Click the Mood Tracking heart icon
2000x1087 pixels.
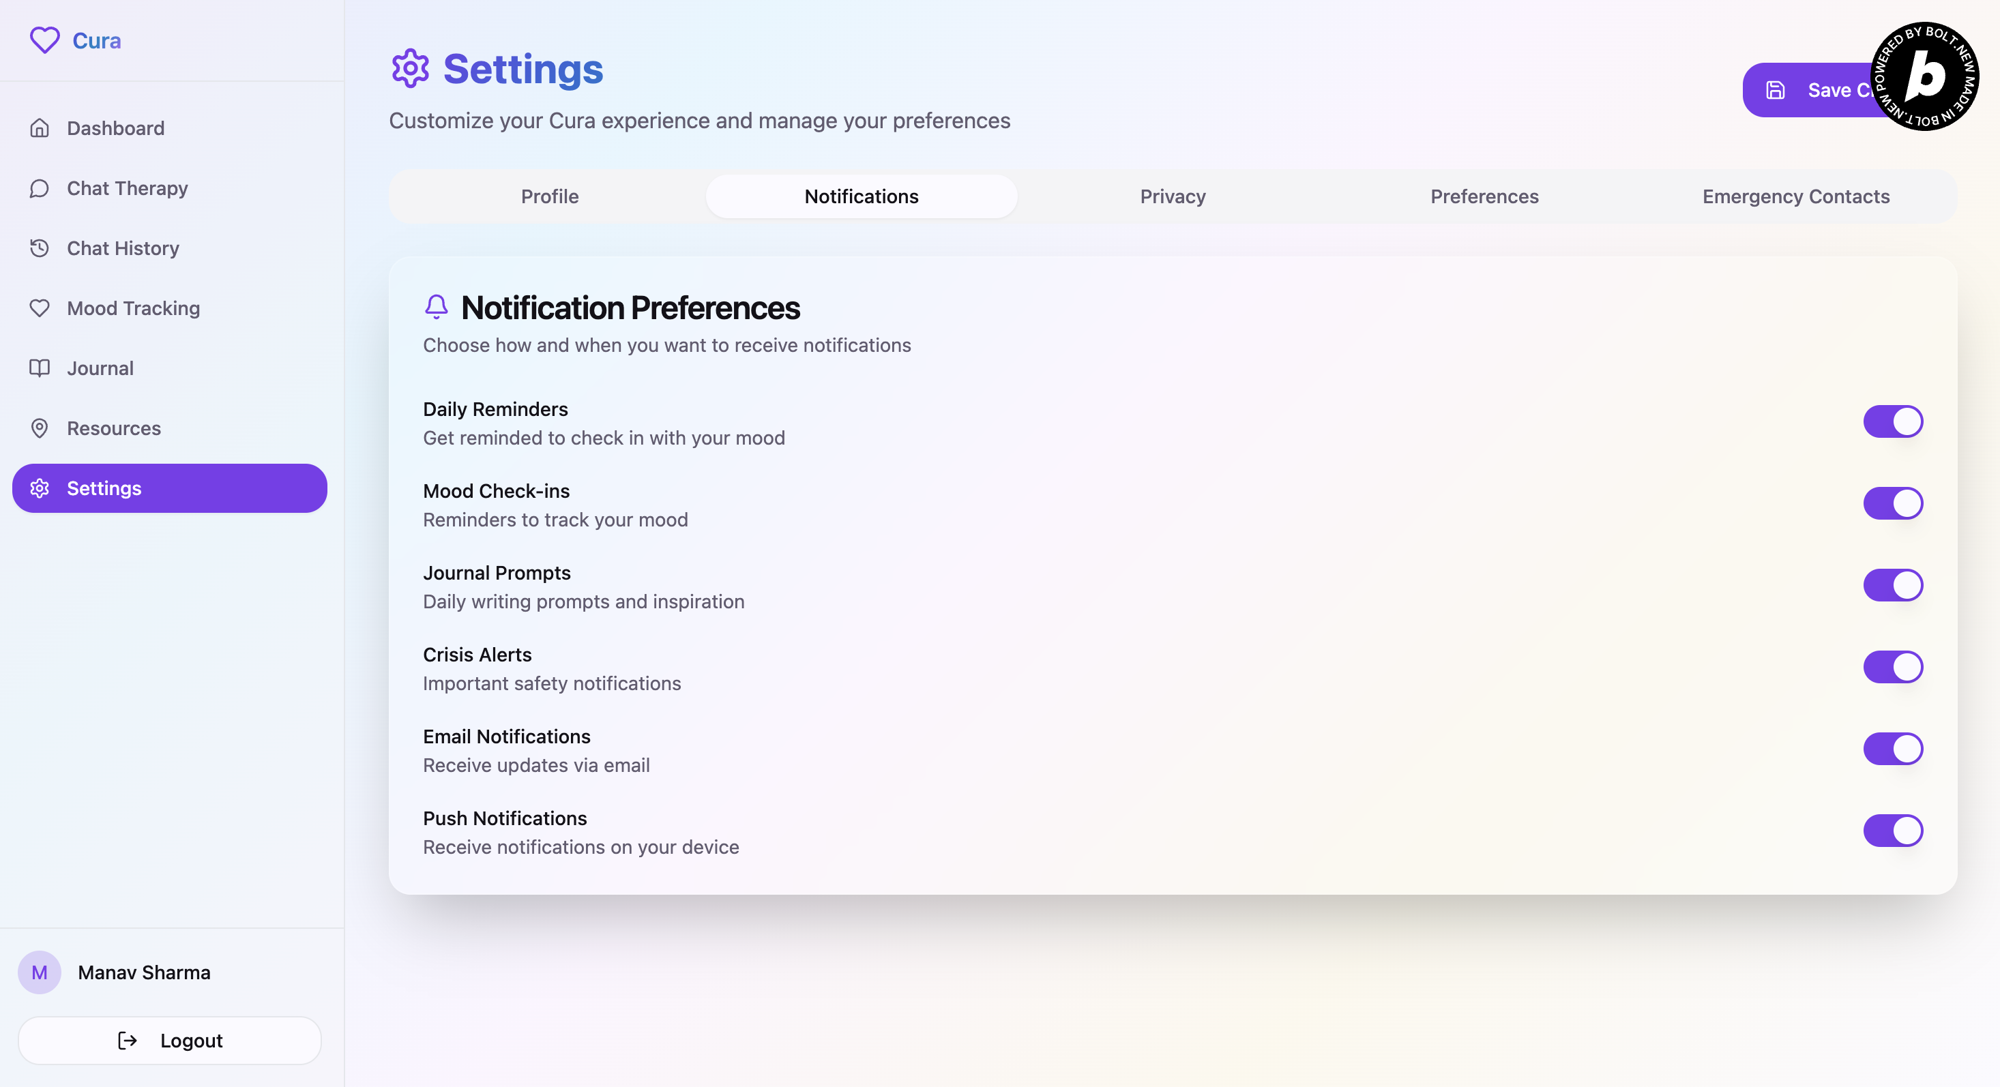point(40,308)
